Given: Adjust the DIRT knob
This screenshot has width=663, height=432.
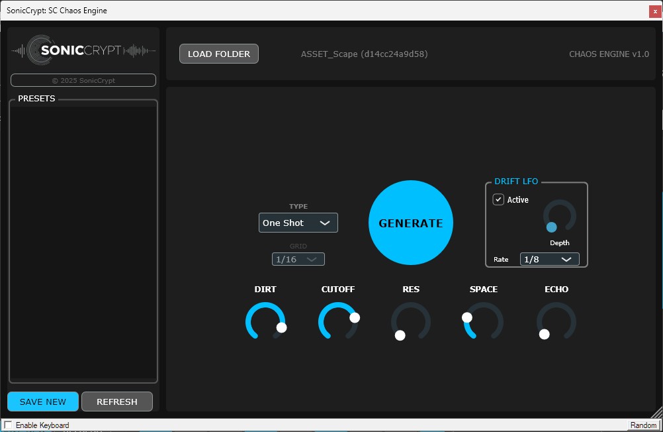Looking at the screenshot, I should (265, 321).
